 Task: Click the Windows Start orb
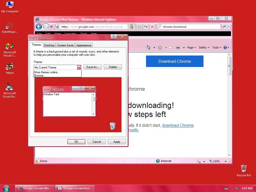click(x=6, y=188)
